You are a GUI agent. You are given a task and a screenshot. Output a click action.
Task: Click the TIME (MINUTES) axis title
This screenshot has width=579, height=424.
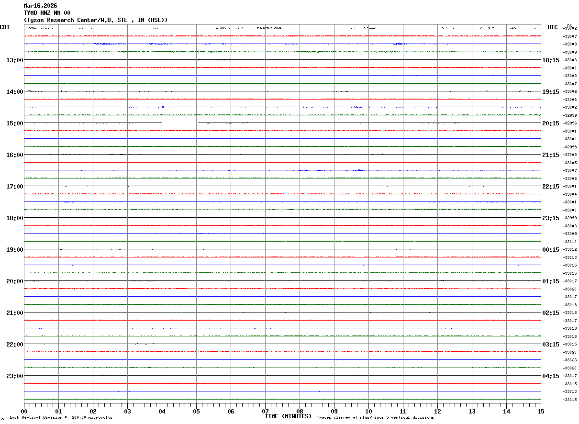coord(288,416)
